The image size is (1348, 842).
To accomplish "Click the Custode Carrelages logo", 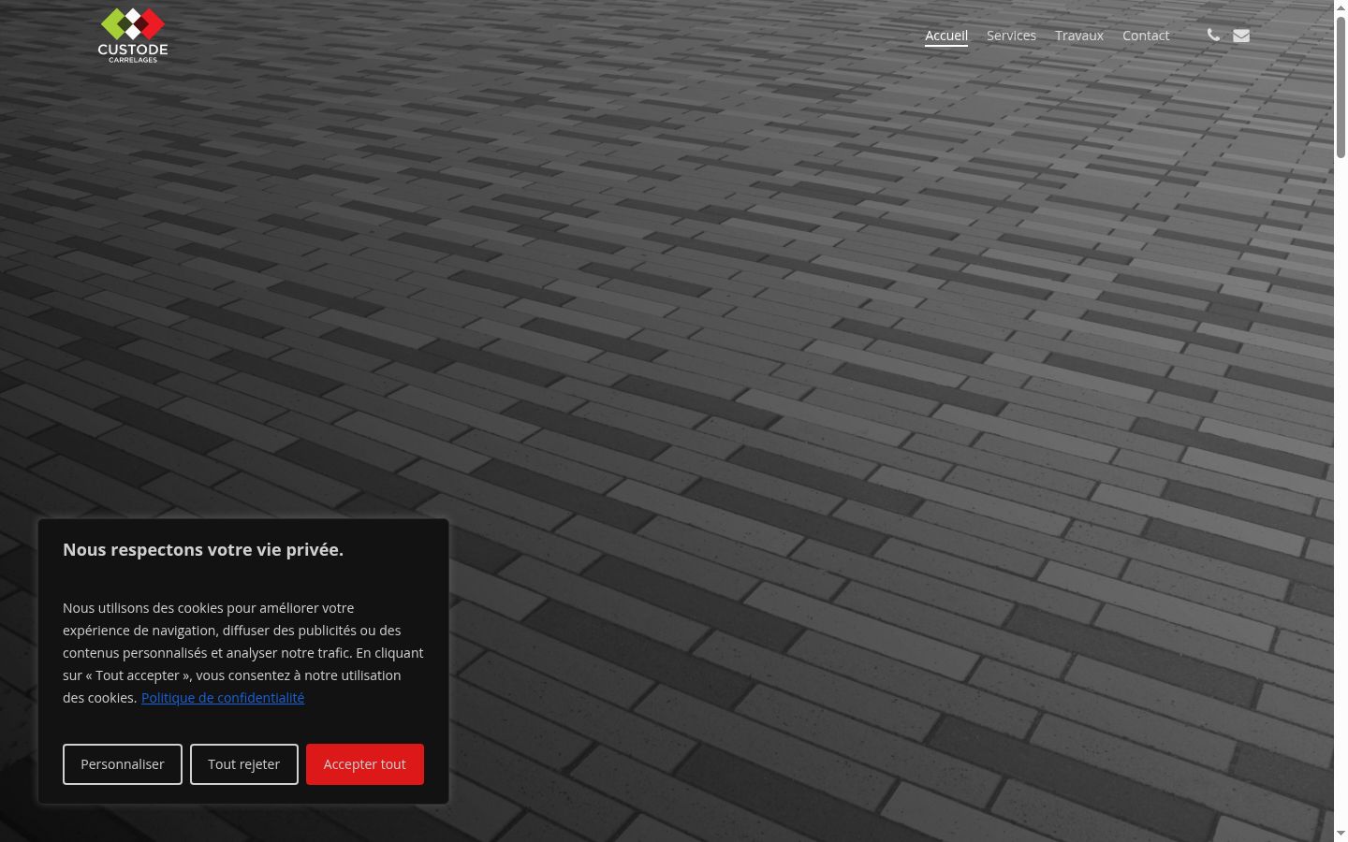I will pos(133,36).
